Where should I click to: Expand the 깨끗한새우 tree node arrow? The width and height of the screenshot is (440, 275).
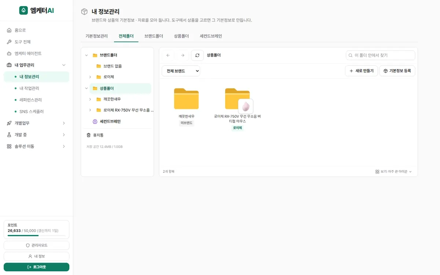coord(90,99)
